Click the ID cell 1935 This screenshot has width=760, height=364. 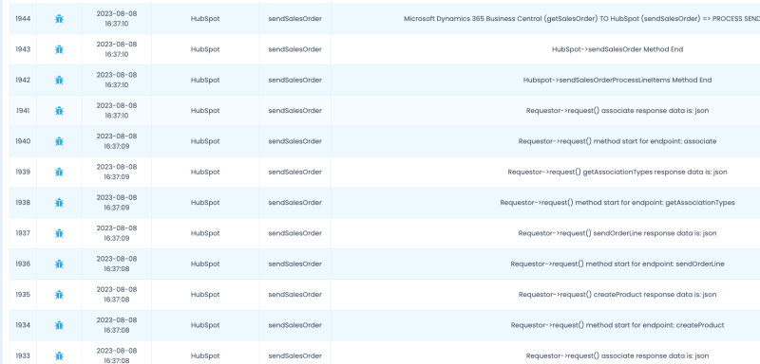tap(23, 295)
